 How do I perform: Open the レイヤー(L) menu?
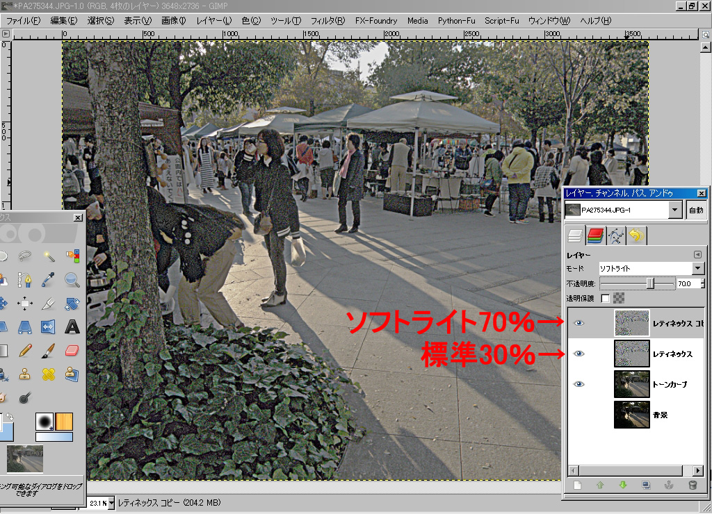pos(214,21)
